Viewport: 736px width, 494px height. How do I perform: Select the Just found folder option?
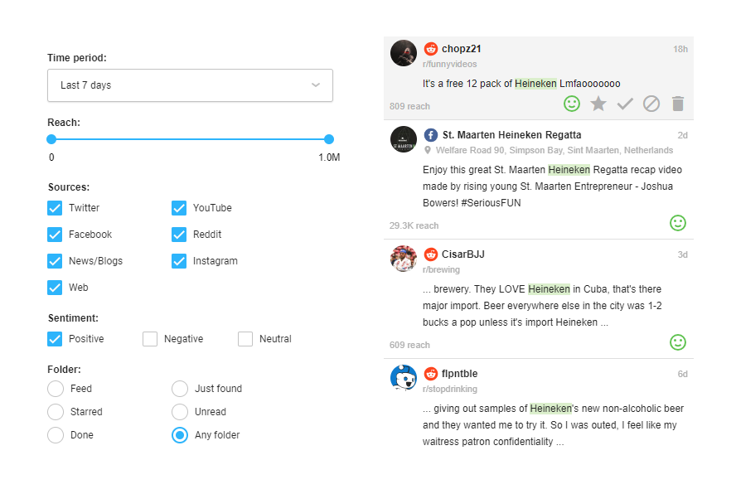point(180,389)
